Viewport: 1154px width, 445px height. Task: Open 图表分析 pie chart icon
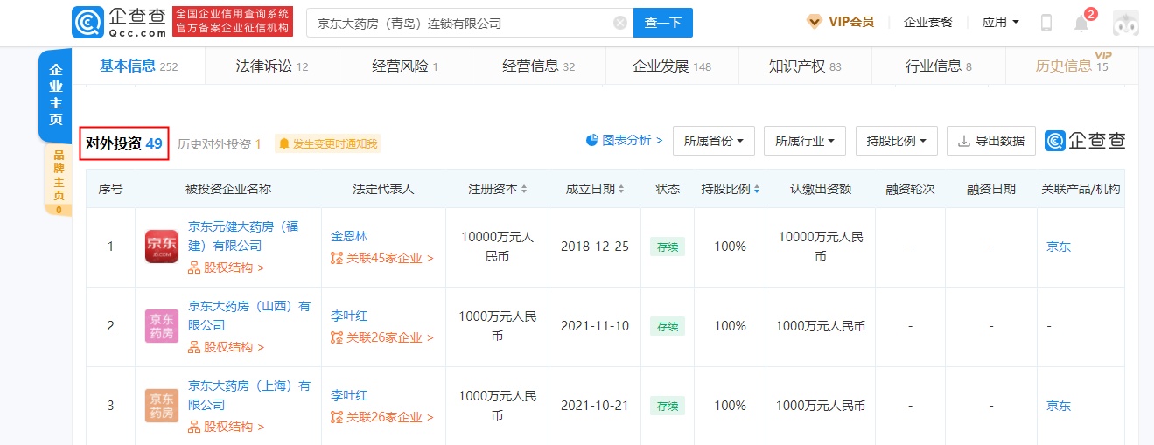pos(592,140)
